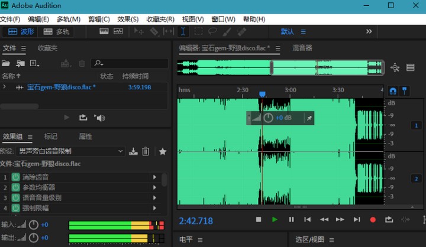Show the spectral frequency display
The image size is (426, 247).
[x=104, y=31]
